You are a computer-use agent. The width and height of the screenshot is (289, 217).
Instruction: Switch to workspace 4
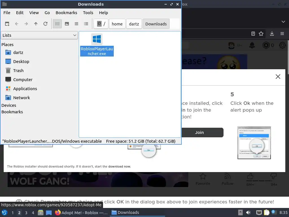click(33, 213)
